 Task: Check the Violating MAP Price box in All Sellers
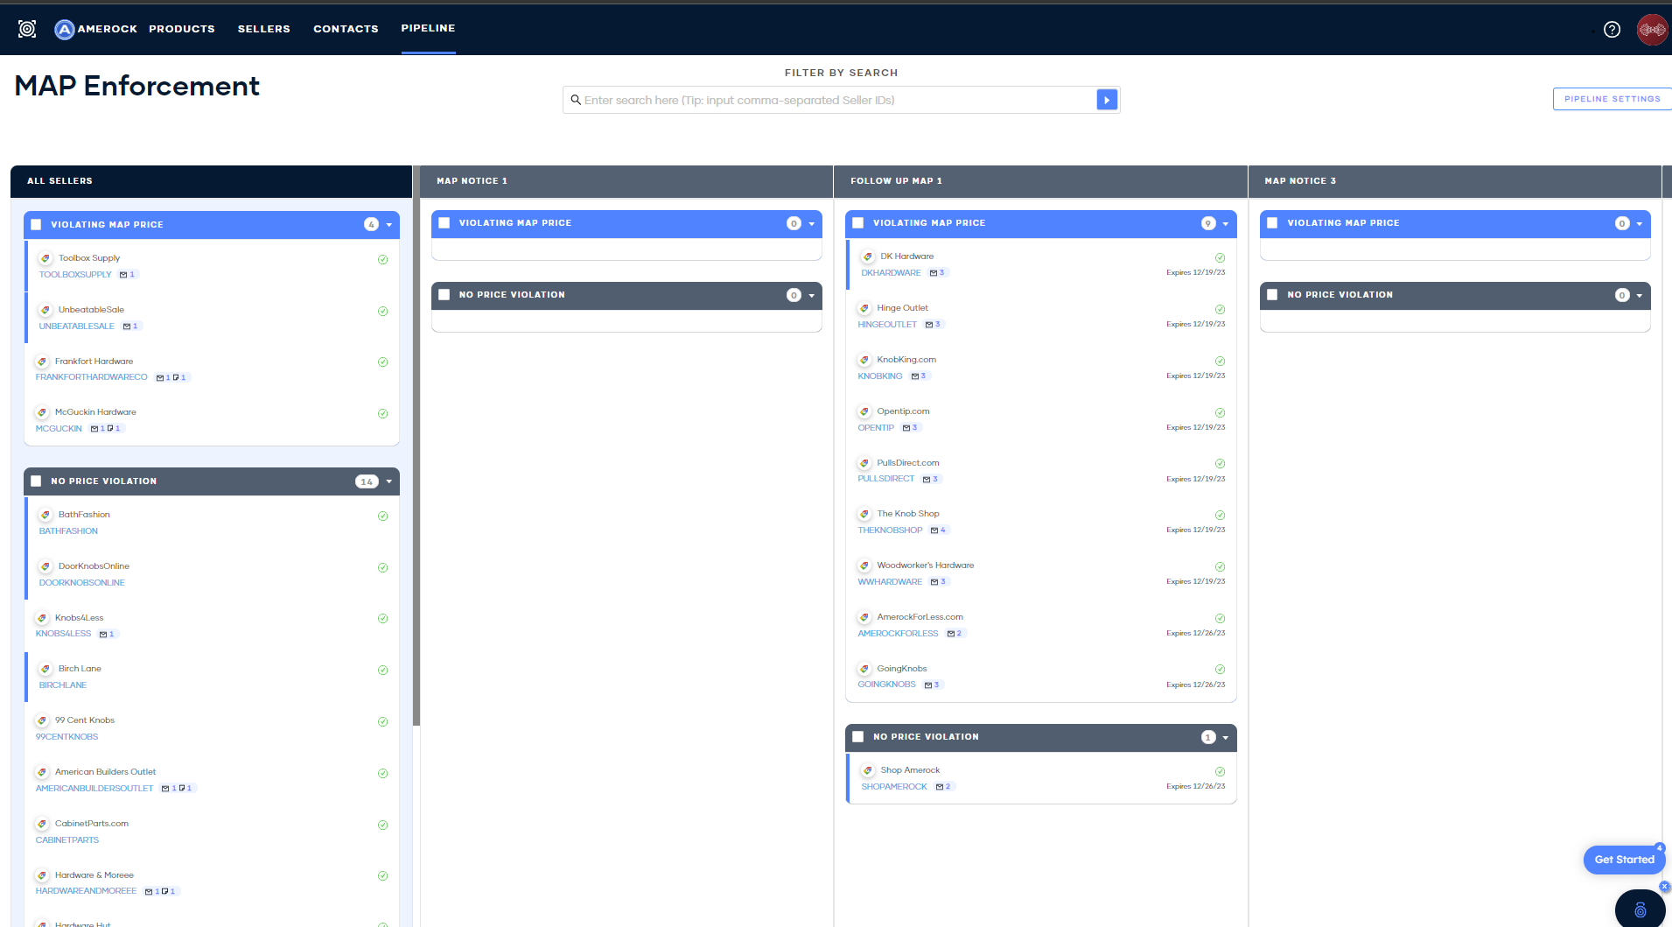click(37, 225)
